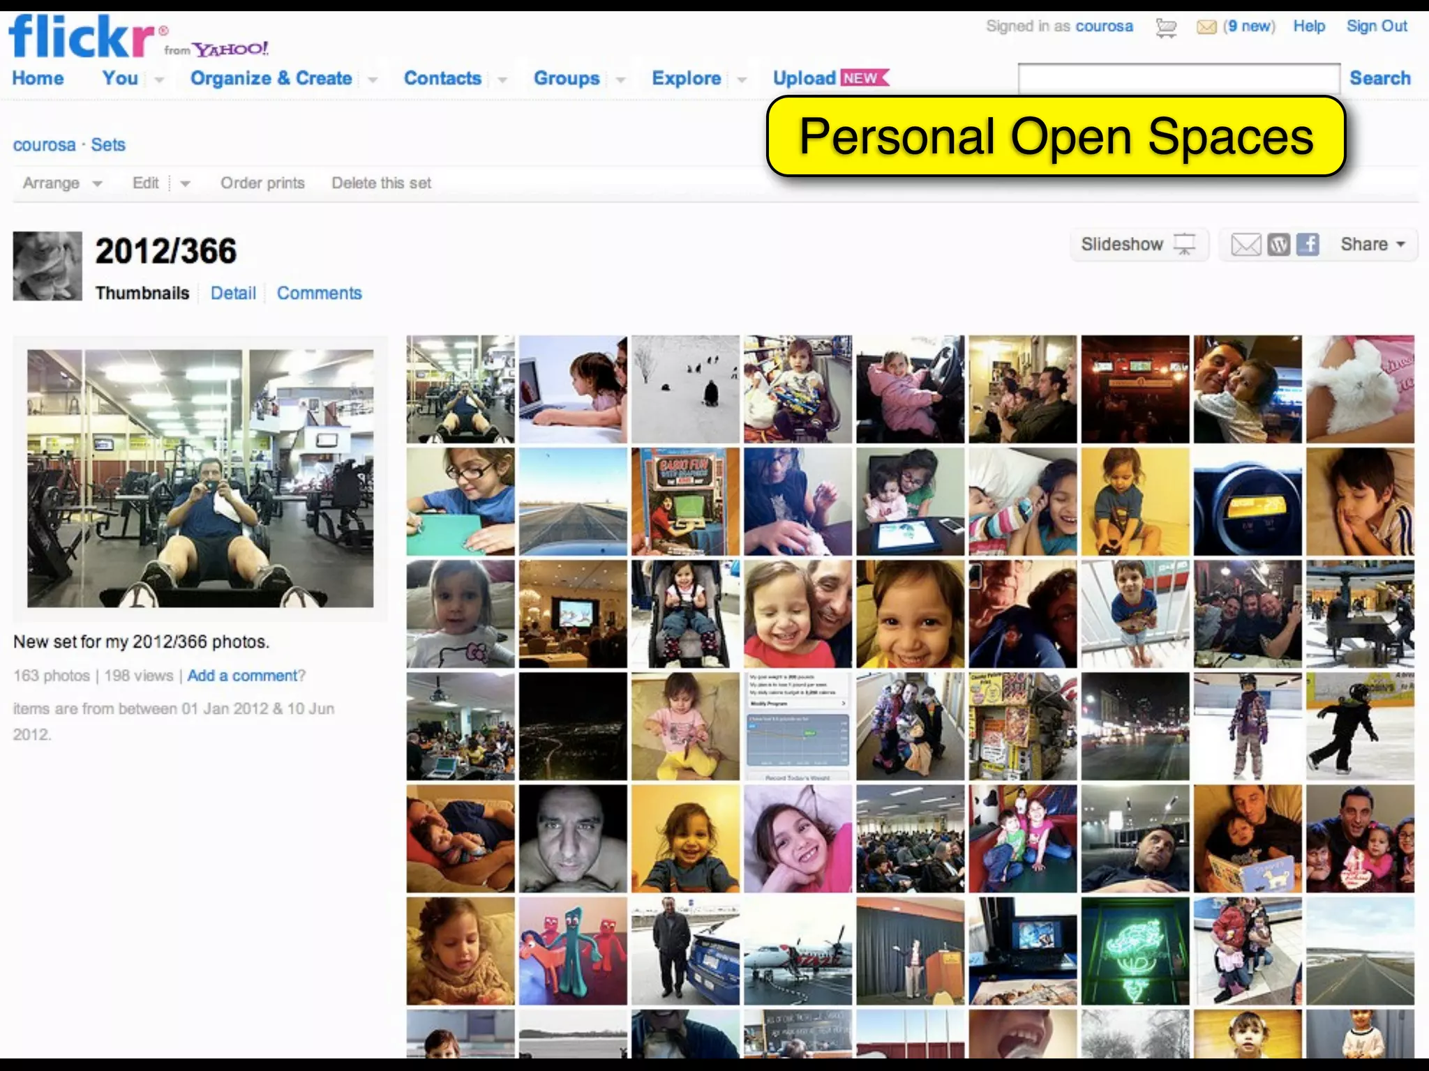Click the Search button
The height and width of the screenshot is (1071, 1429).
tap(1379, 78)
